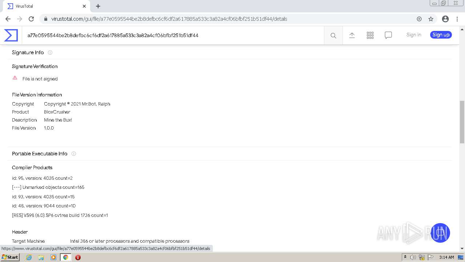Click the Sign in link
Screen dimensions: 465x262
coord(414,35)
